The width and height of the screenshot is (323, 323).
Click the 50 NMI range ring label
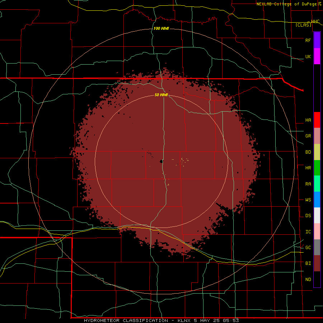(161, 95)
